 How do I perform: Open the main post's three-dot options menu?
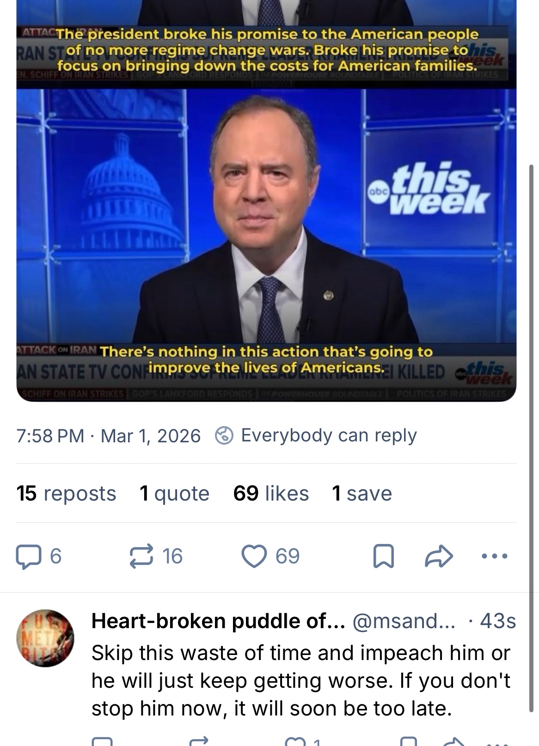coord(495,556)
